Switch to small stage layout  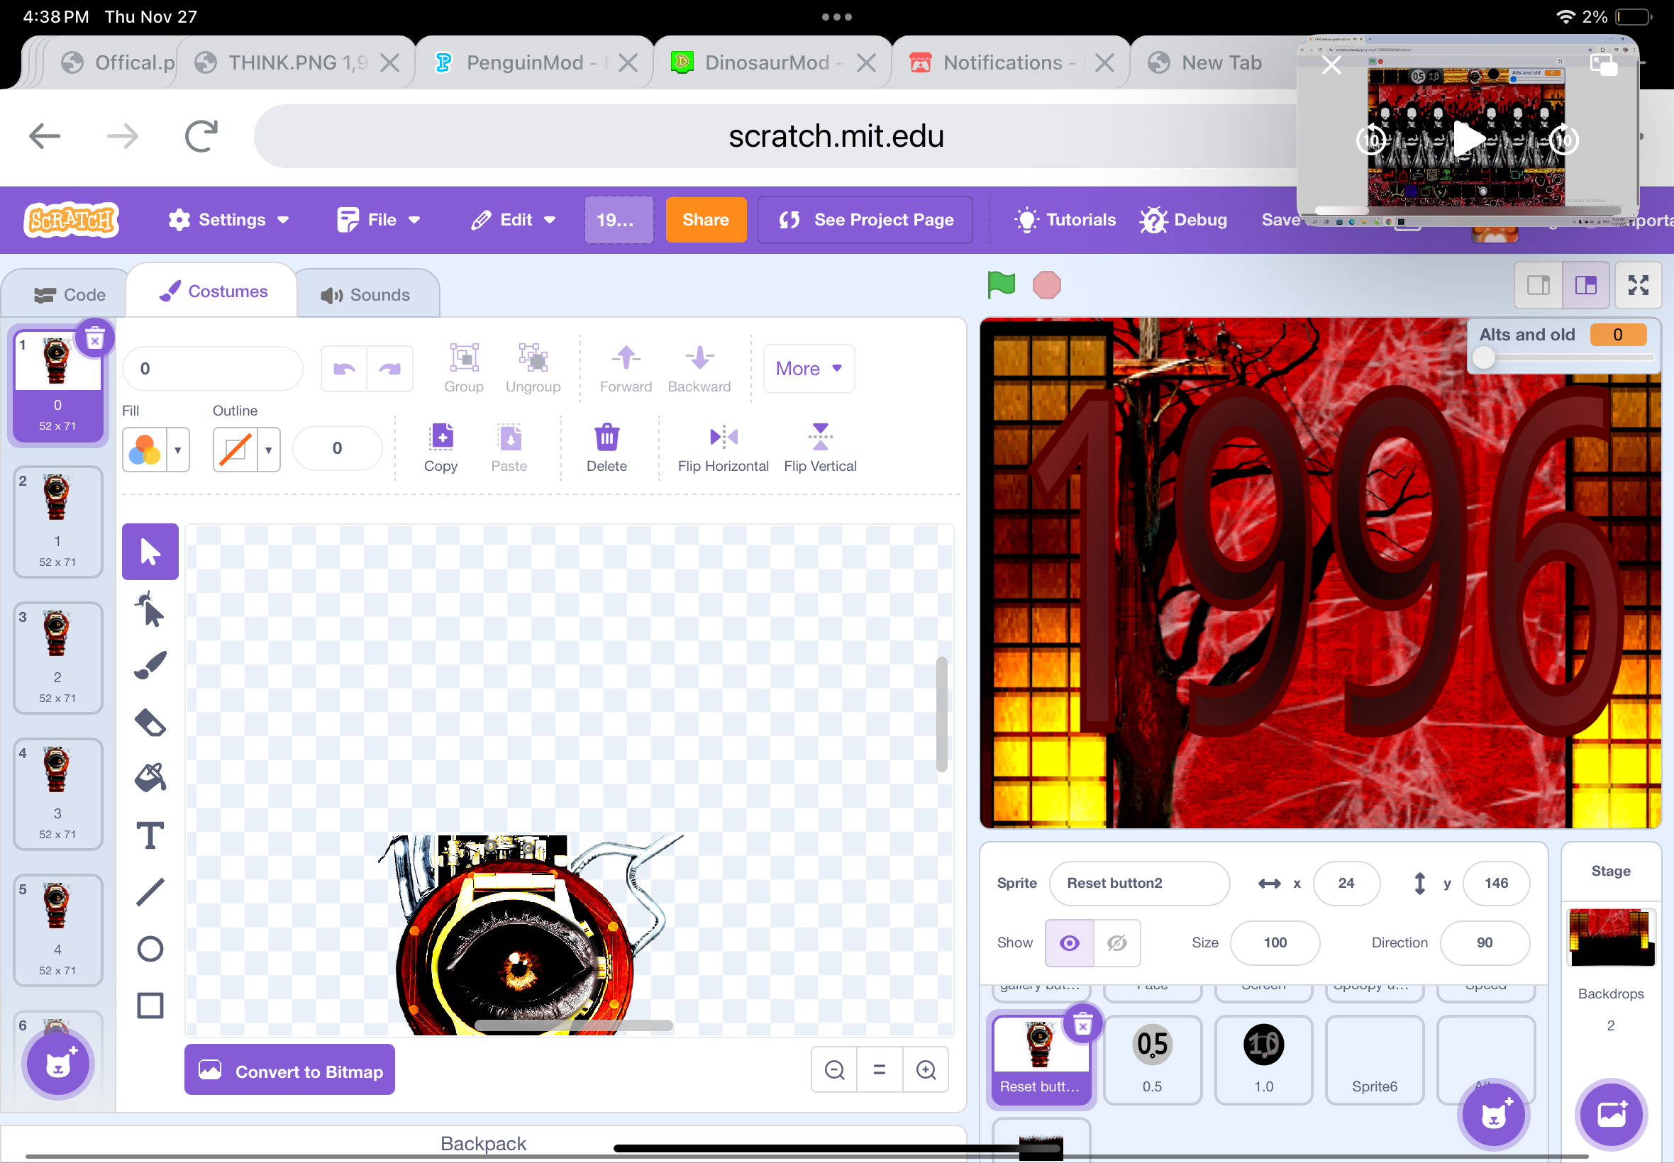point(1538,285)
